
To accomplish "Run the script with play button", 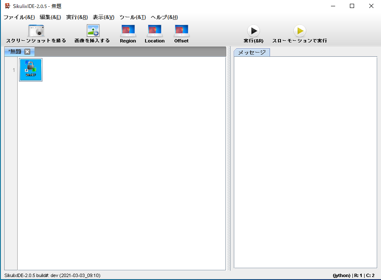I will [253, 31].
